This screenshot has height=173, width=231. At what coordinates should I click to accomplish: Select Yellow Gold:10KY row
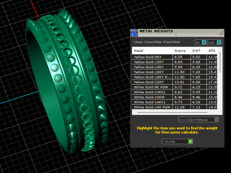click(x=175, y=62)
